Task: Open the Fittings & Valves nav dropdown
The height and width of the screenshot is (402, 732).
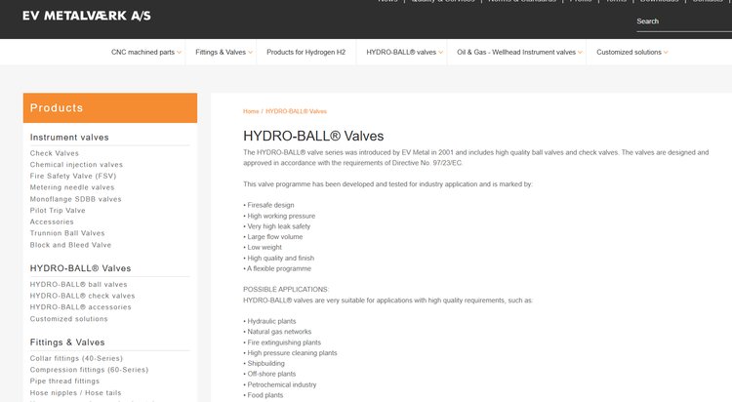Action: [x=224, y=52]
